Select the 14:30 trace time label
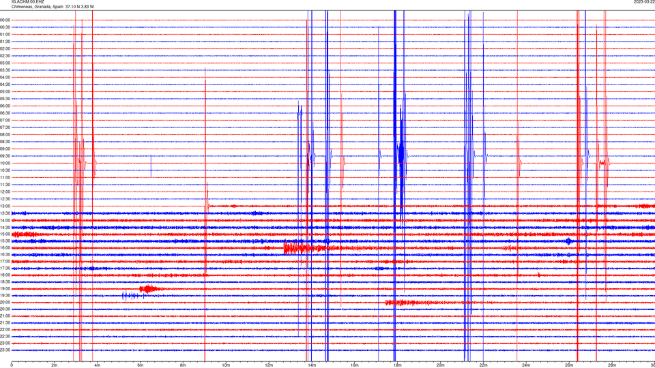655x368 pixels. (5, 228)
